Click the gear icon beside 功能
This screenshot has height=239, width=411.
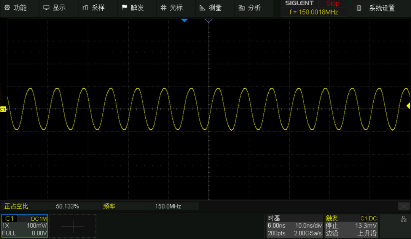coord(7,8)
